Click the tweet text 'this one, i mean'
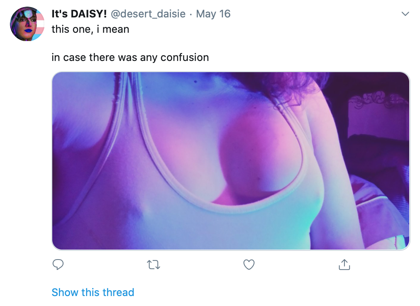The width and height of the screenshot is (420, 306). point(90,29)
